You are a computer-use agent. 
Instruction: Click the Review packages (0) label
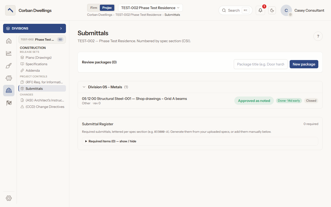[99, 62]
